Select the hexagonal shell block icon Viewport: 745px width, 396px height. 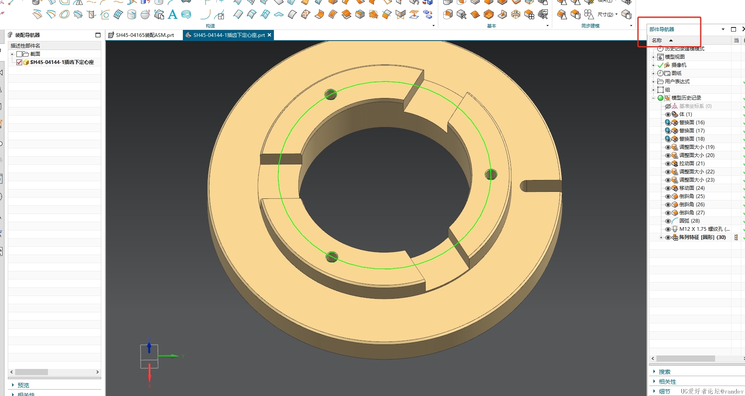[489, 15]
